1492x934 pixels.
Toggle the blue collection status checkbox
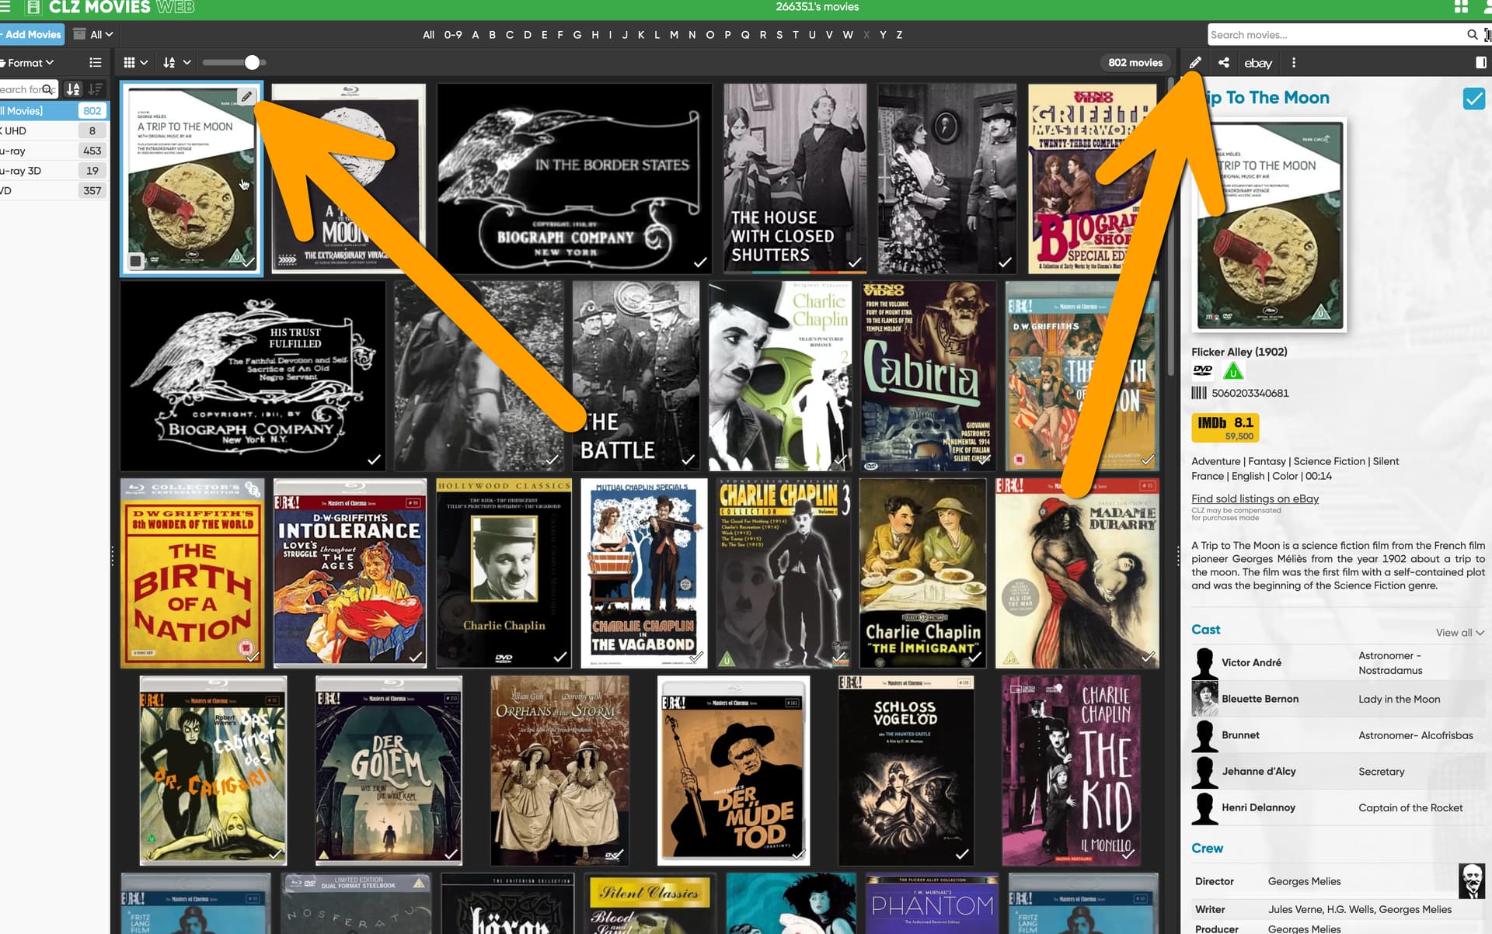coord(1473,99)
